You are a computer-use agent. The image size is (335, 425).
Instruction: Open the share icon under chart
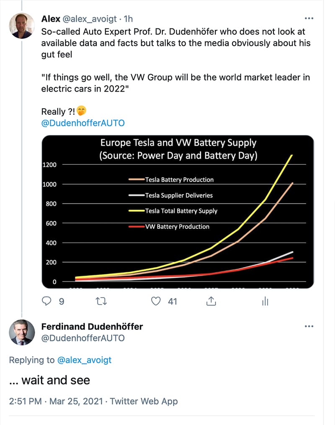point(211,301)
